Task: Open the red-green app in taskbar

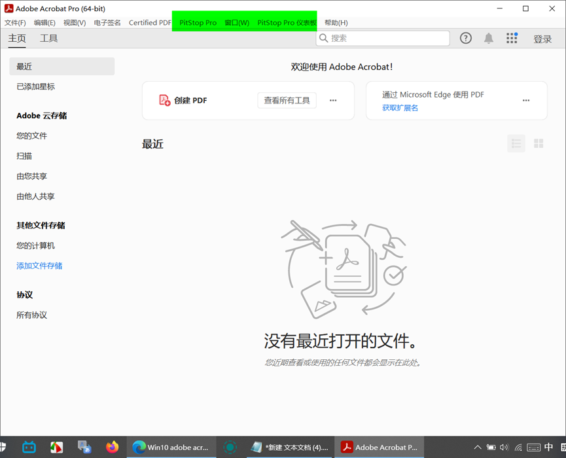Action: 56,447
